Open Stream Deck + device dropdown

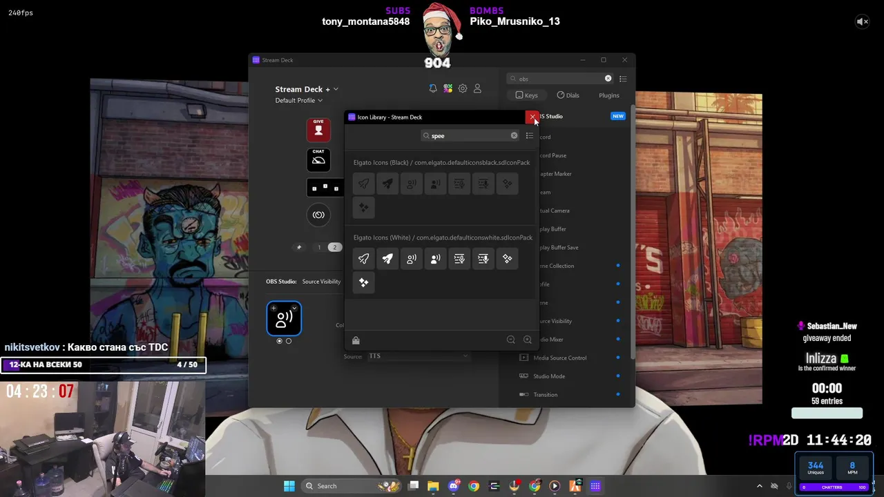point(307,89)
